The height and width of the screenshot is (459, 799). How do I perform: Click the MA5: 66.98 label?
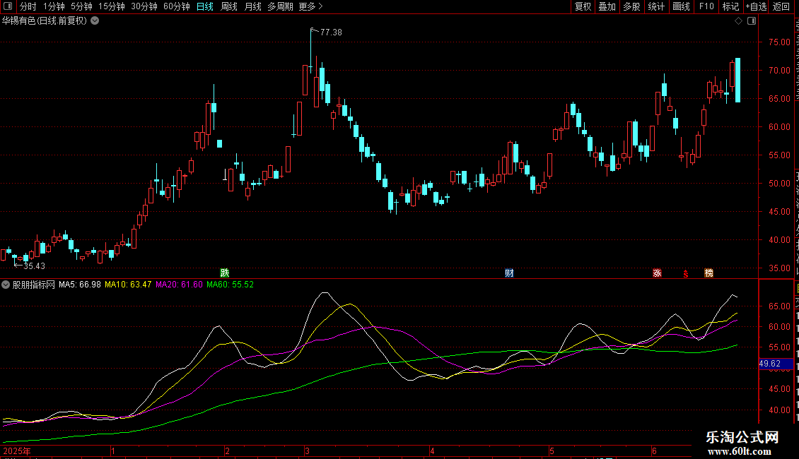coord(79,285)
